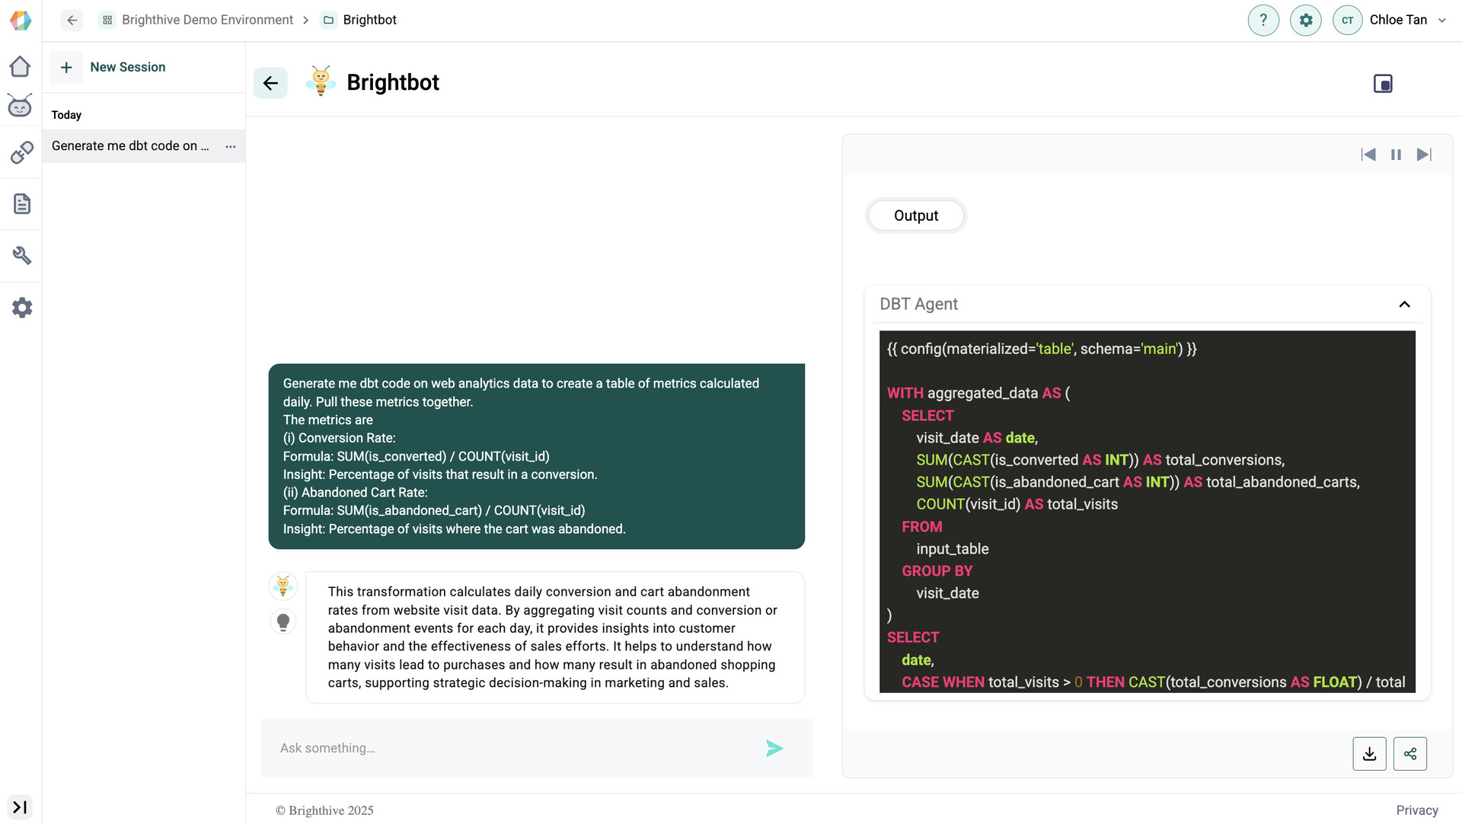Viewport: 1462px width, 824px height.
Task: Open the Home icon in sidebar
Action: pyautogui.click(x=21, y=67)
